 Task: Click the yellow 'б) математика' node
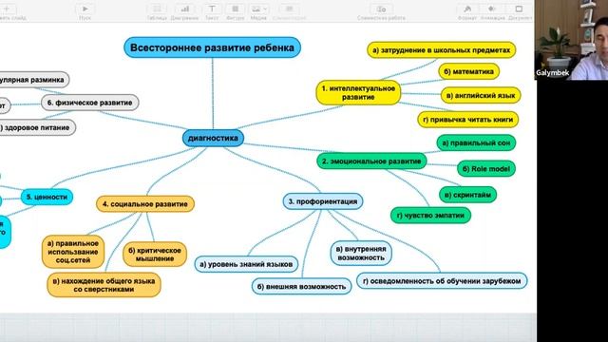tap(468, 72)
